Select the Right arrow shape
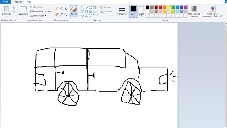Viewport: 227px width, 128px height. pyautogui.click(x=94, y=15)
